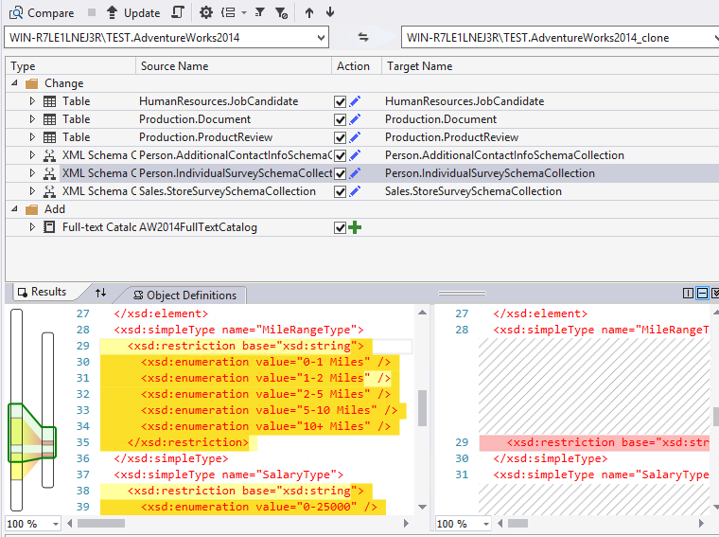Expand Production.ProductReview row
The height and width of the screenshot is (537, 719).
coord(32,136)
